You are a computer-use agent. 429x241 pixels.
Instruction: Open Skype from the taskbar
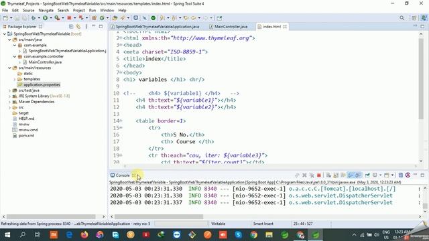(x=239, y=235)
